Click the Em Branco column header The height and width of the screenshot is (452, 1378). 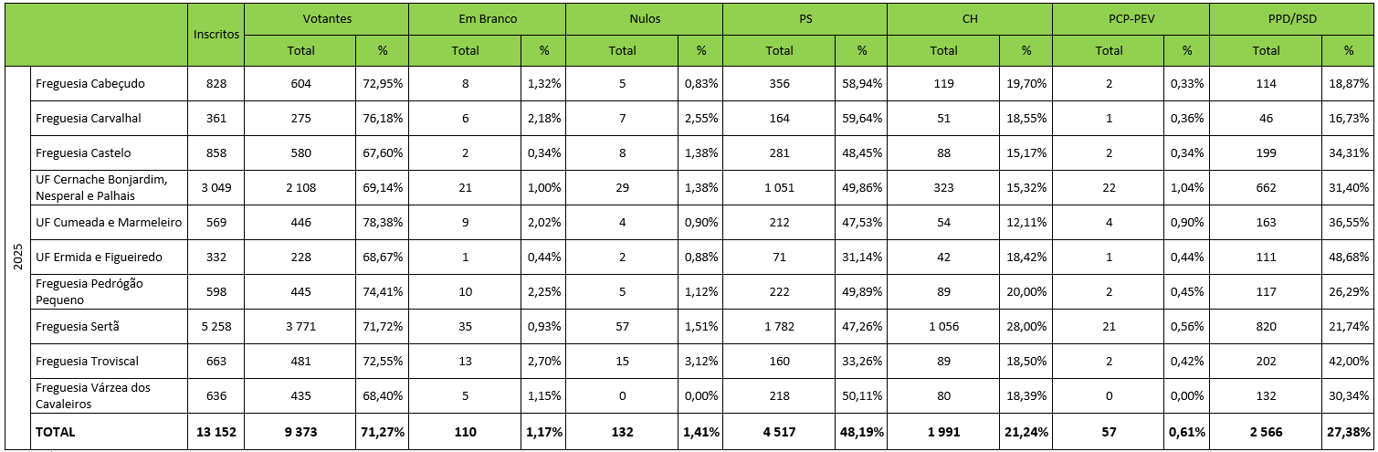click(x=486, y=18)
